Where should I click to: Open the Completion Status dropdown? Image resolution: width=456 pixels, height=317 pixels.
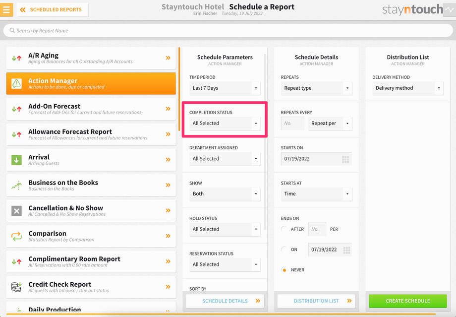point(225,124)
